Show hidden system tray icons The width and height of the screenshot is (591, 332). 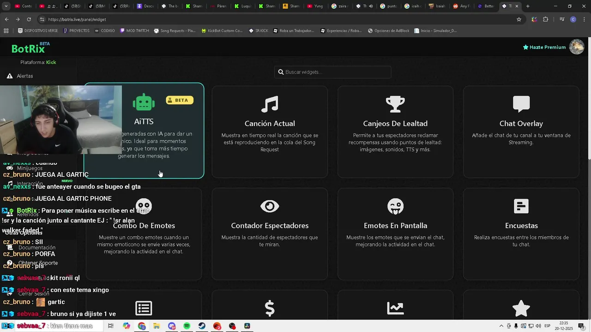point(501,326)
